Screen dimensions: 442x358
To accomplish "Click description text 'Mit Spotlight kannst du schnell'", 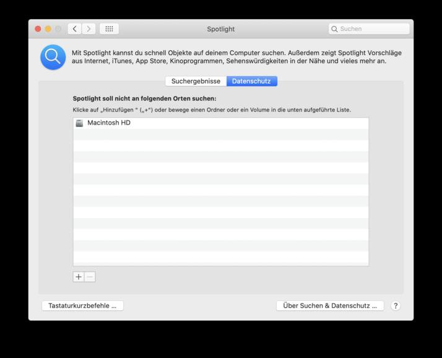I will click(236, 57).
